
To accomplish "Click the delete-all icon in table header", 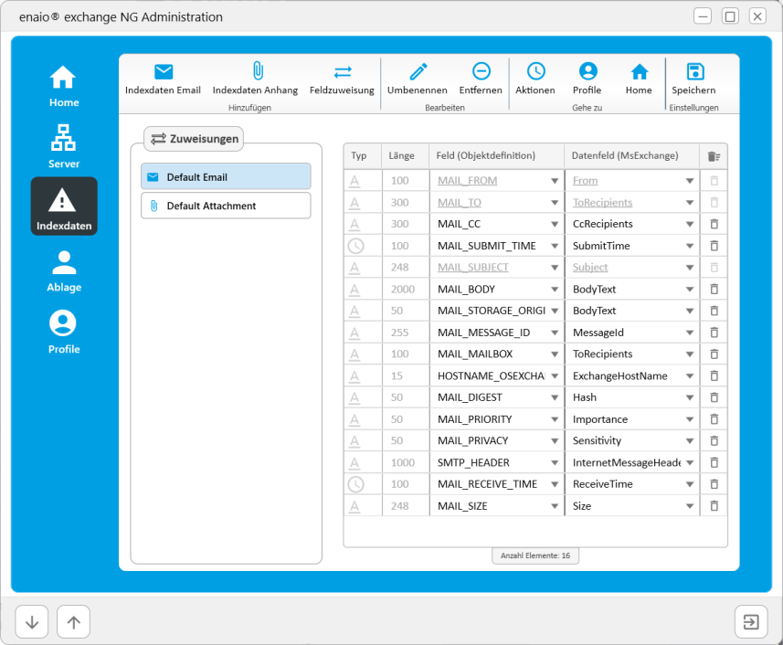I will (x=714, y=156).
